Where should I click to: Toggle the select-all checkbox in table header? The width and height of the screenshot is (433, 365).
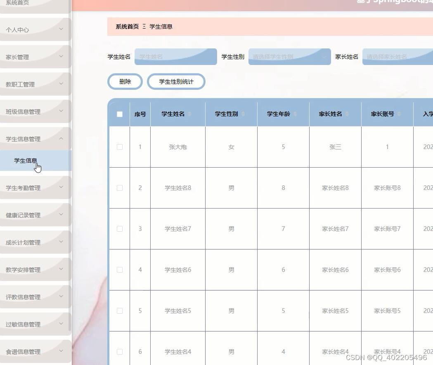coord(120,114)
